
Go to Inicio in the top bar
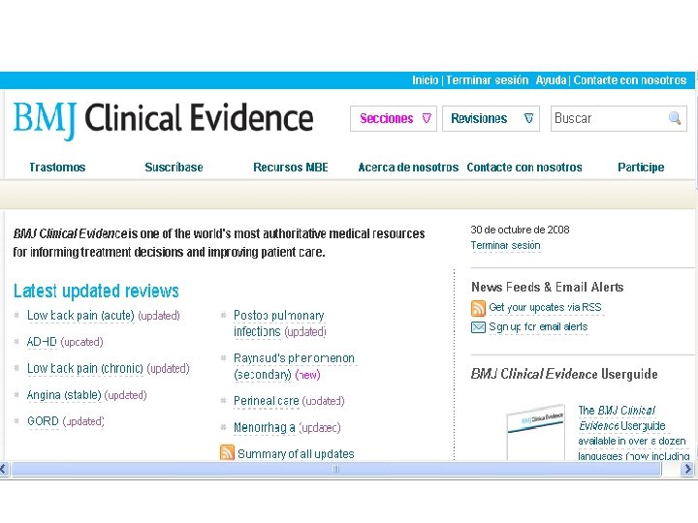tap(426, 80)
